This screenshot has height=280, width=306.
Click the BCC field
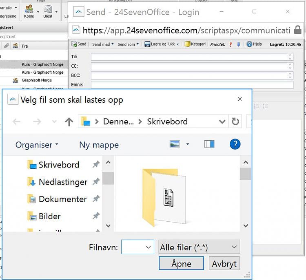[192, 75]
